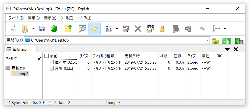This screenshot has width=249, height=109.
Task: Open the 展開先 destination path combo box
Action: (x=117, y=40)
